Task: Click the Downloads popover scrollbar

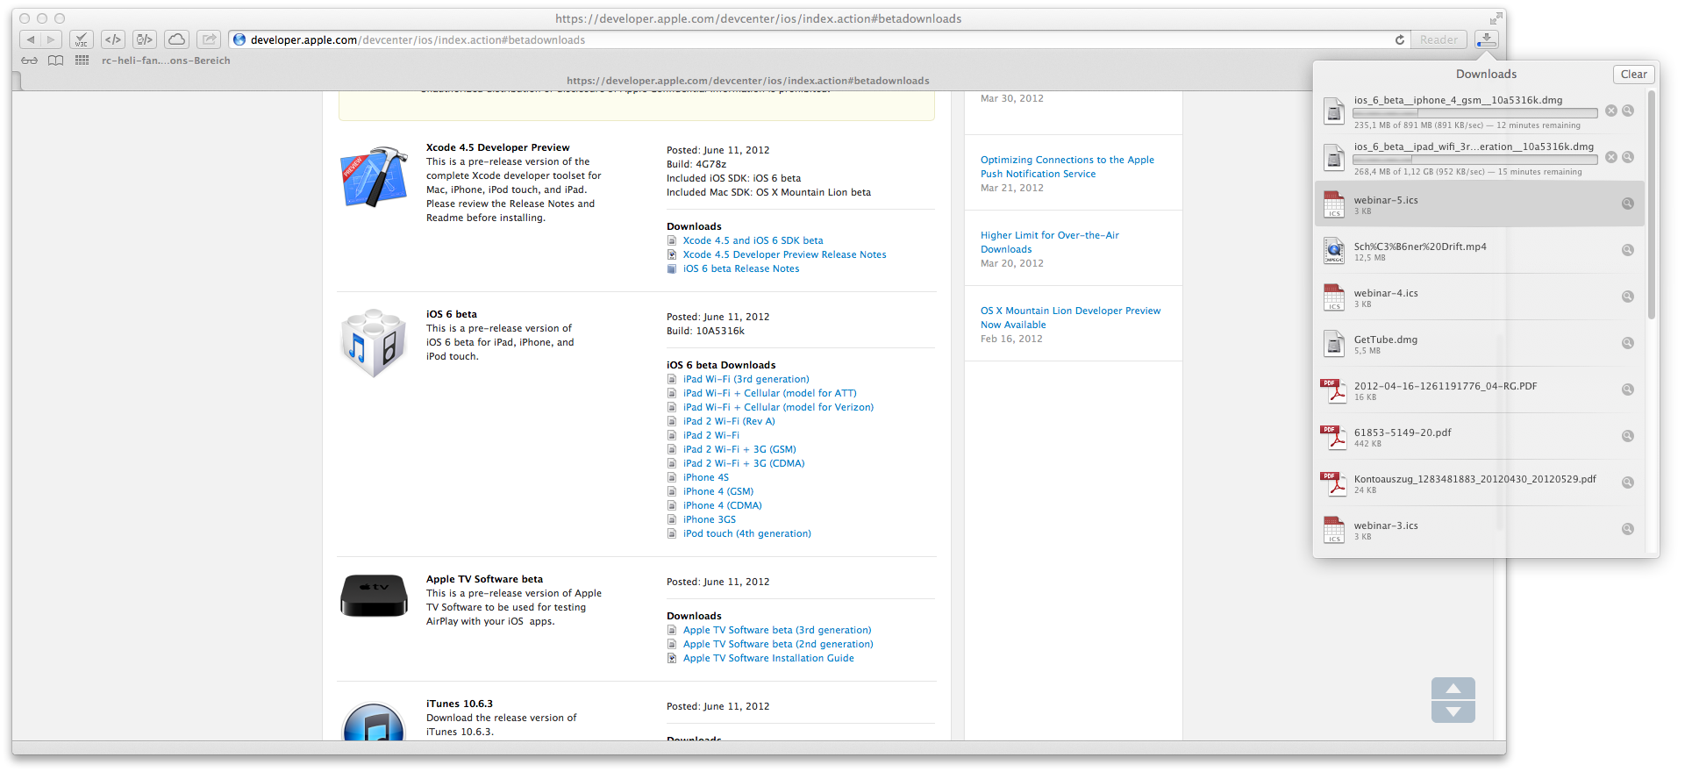Action: click(1651, 205)
